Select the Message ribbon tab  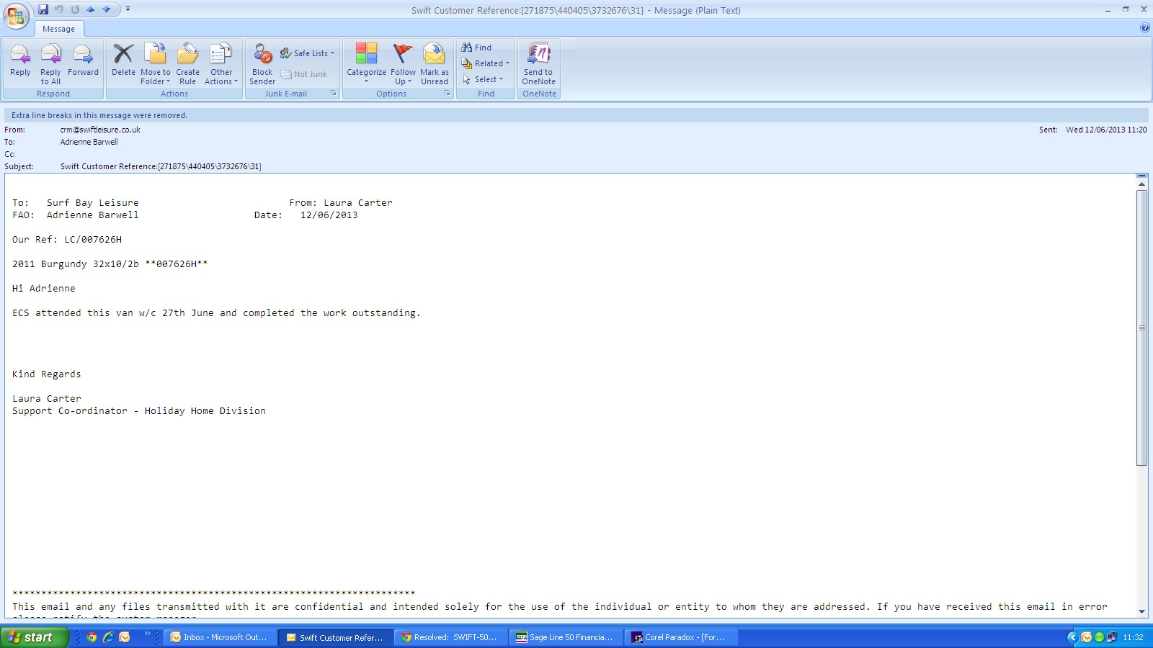(x=58, y=29)
